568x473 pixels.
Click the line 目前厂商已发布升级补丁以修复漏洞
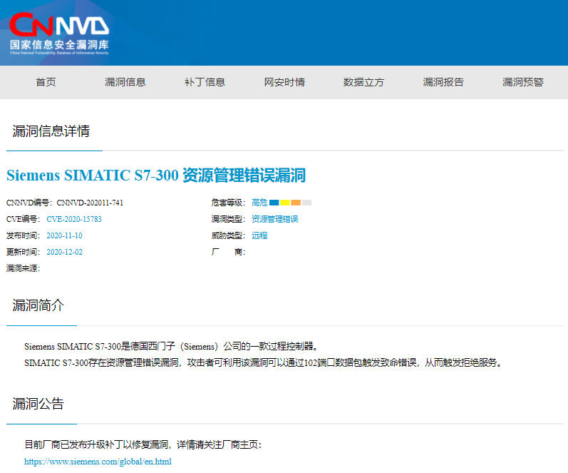pyautogui.click(x=143, y=444)
